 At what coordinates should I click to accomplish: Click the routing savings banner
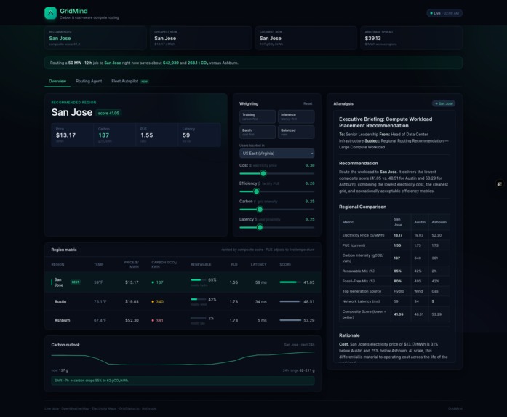coord(253,63)
